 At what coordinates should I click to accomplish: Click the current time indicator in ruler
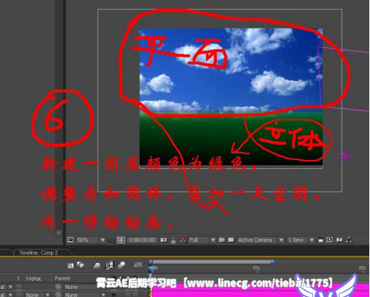152,268
